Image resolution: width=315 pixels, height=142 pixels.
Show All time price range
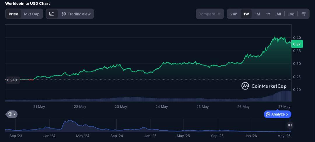click(x=279, y=14)
